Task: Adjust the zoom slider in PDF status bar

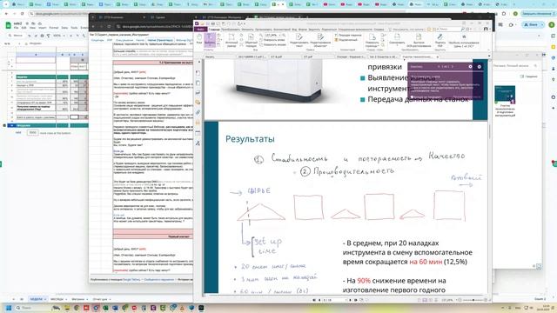Action: tap(473, 300)
